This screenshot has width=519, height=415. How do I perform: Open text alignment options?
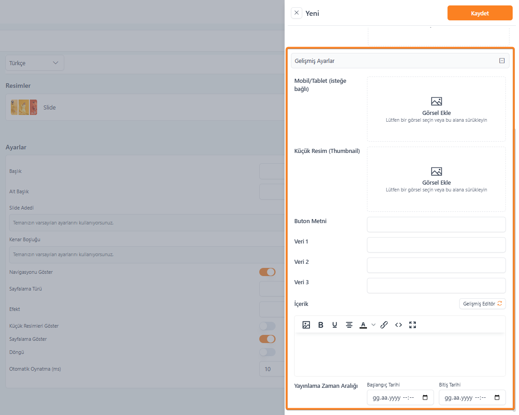tap(349, 325)
